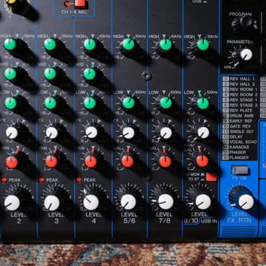Click the channel 9/10 red BAL knob
This screenshot has height=266, width=266.
202,161
